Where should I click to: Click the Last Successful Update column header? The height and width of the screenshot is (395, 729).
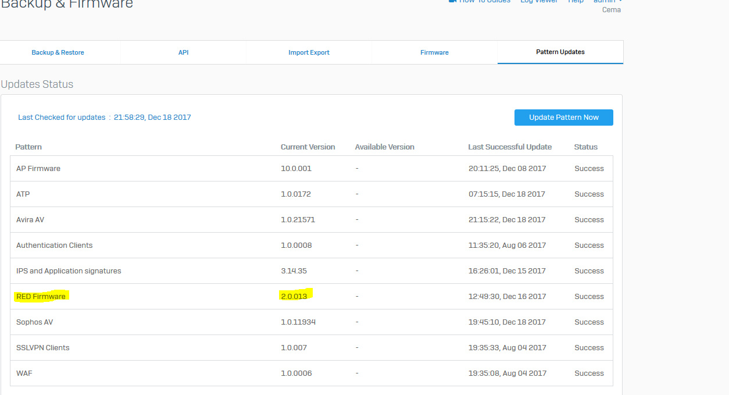coord(510,147)
